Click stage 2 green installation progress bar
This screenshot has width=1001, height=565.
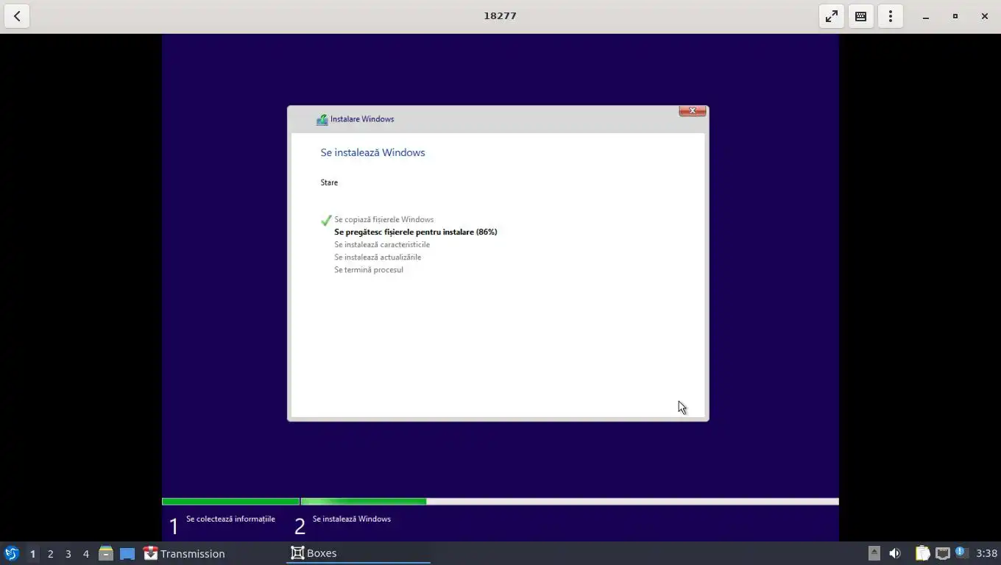(363, 502)
